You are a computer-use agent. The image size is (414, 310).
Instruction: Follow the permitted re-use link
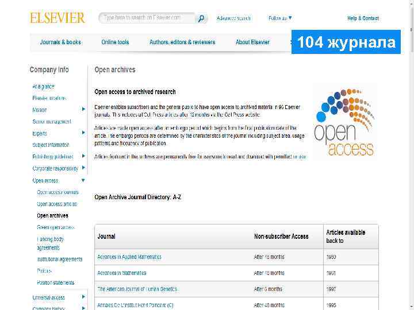pos(299,157)
